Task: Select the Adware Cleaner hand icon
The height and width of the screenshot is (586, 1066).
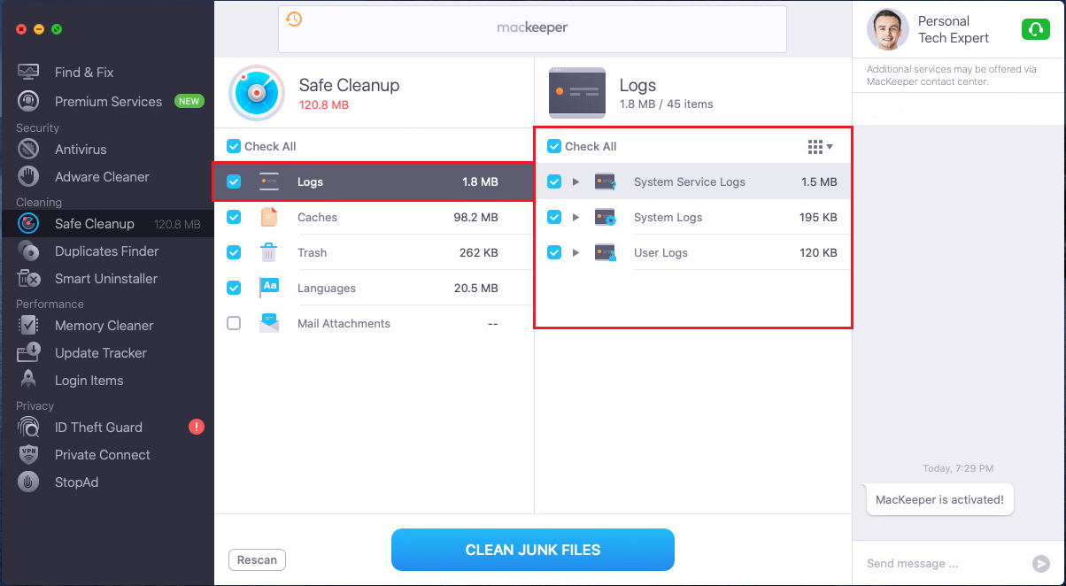Action: [28, 177]
